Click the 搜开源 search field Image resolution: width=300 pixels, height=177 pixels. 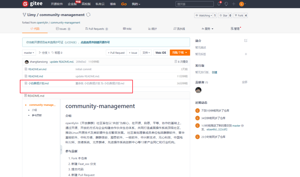(194, 4)
